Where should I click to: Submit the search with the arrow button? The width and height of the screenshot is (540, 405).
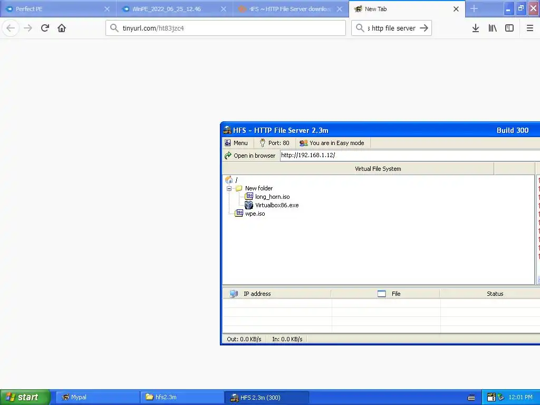pyautogui.click(x=424, y=28)
